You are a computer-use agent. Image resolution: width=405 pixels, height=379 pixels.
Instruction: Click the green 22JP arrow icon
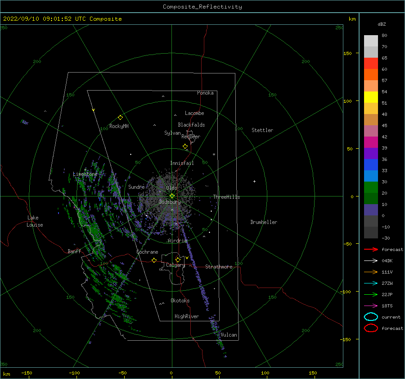tap(371, 294)
